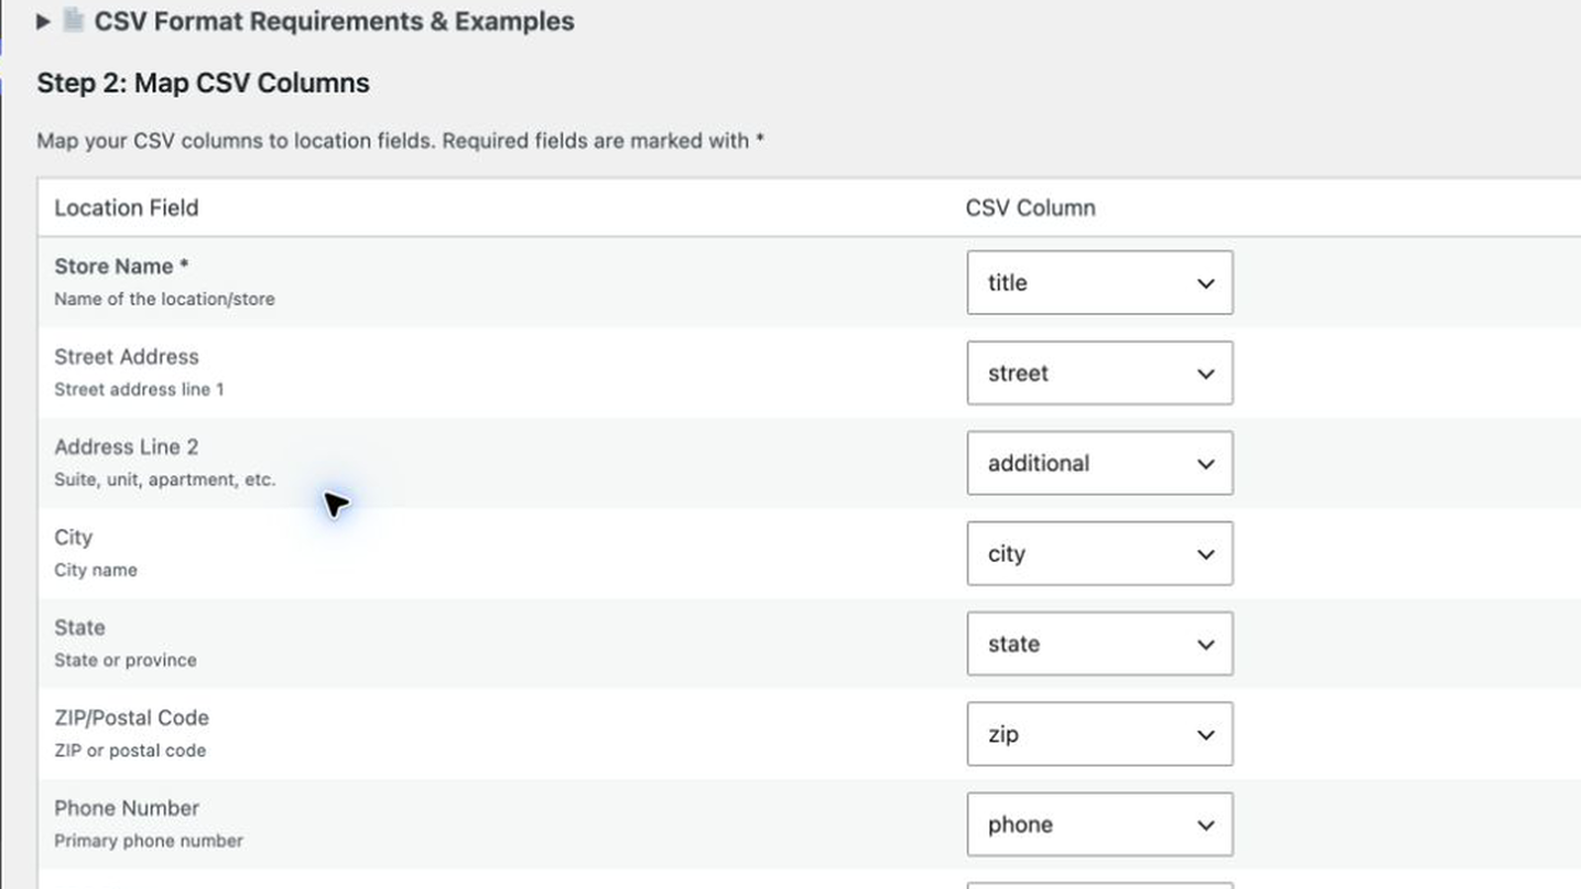Open the Street Address dropdown showing street
Image resolution: width=1581 pixels, height=889 pixels.
tap(1100, 373)
